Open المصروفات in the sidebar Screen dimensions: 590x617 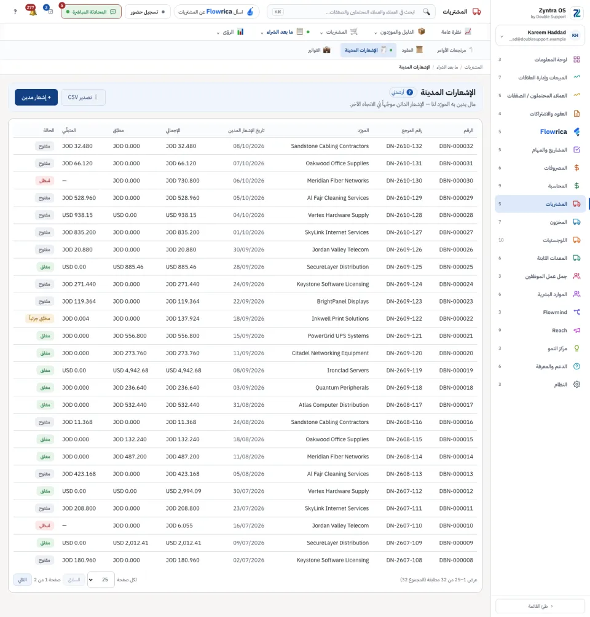(x=540, y=168)
